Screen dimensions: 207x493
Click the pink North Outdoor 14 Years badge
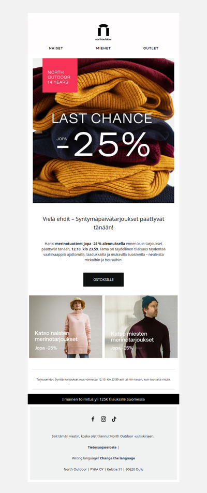click(60, 75)
